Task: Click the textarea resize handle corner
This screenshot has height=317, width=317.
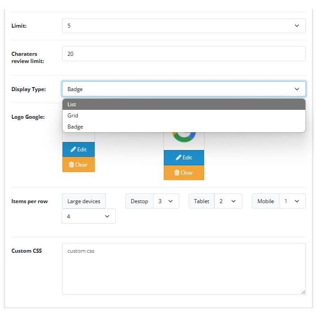Action: [303, 292]
